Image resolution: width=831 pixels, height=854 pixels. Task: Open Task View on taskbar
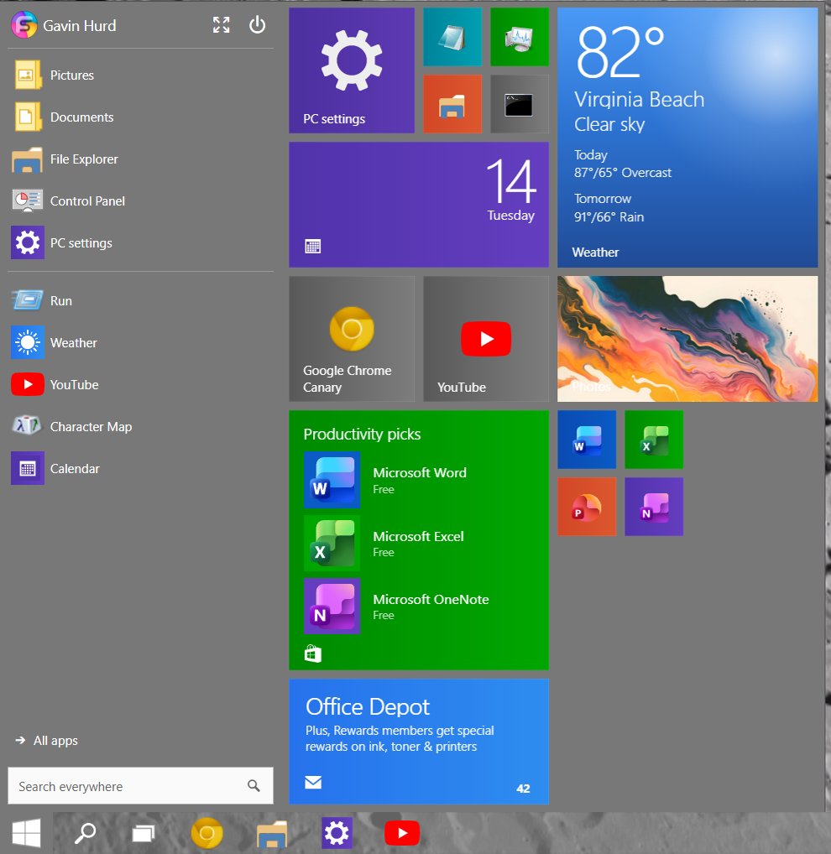(x=144, y=833)
